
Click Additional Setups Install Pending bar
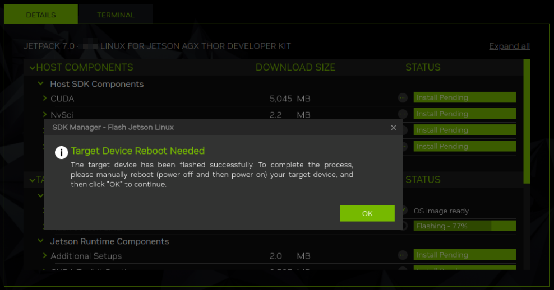pos(464,255)
